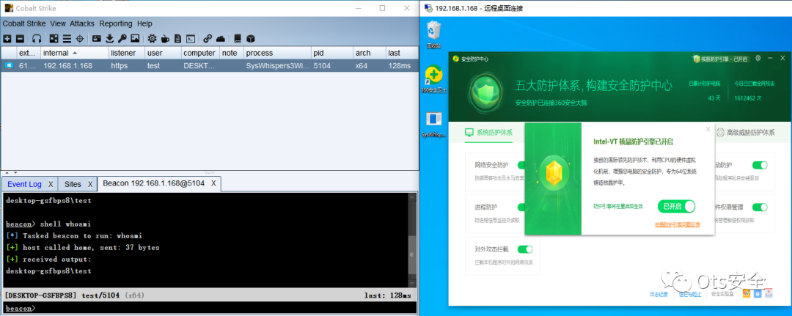This screenshot has width=792, height=316.
Task: Open the Recycle Bin desktop icon
Action: click(x=434, y=34)
